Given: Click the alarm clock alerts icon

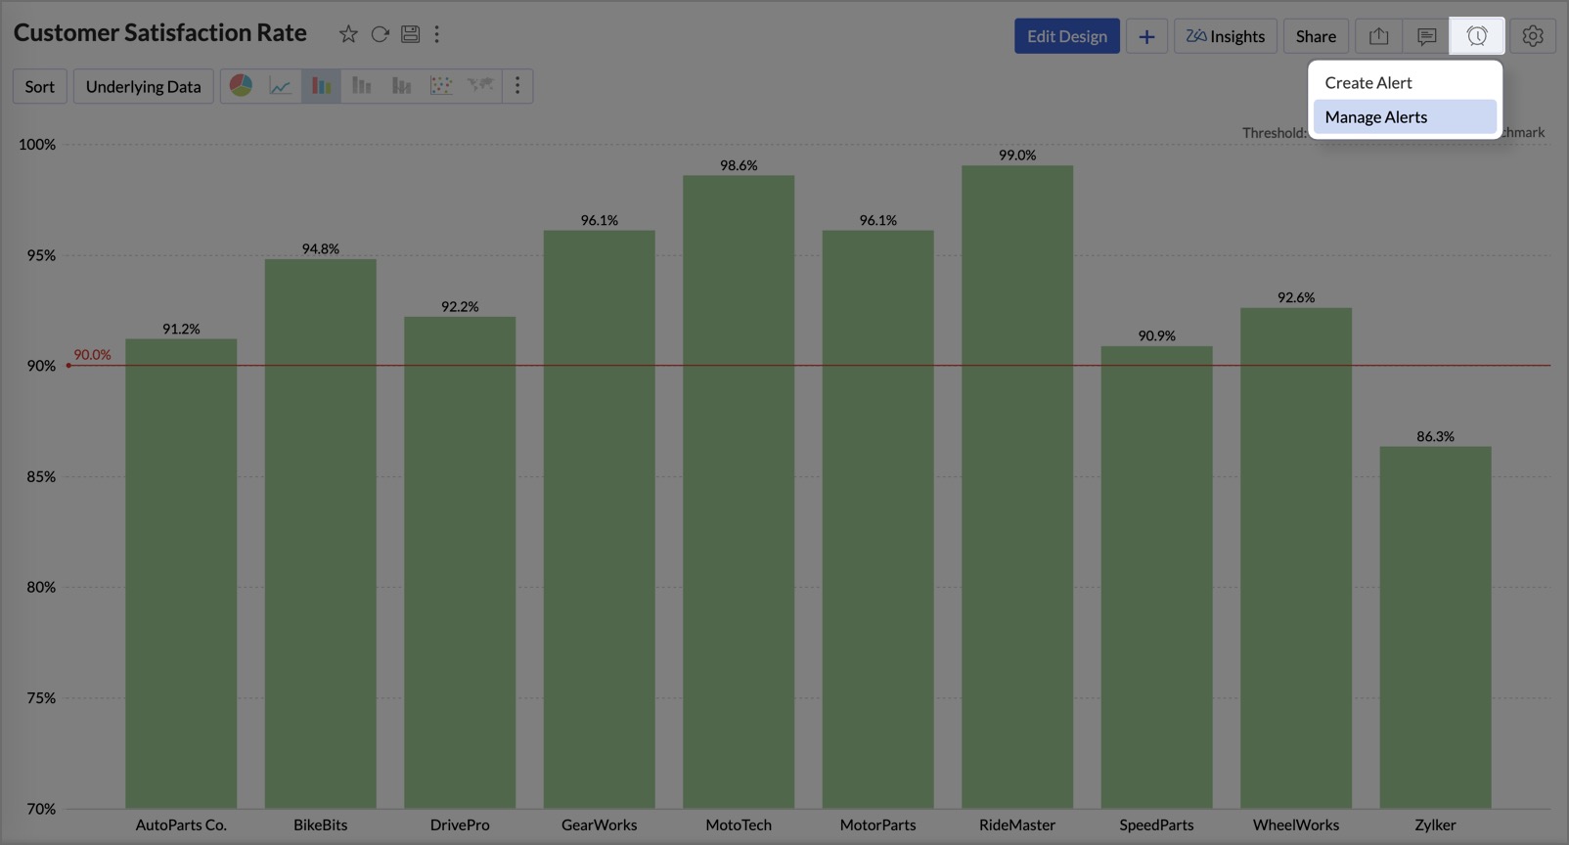Looking at the screenshot, I should coord(1477,36).
